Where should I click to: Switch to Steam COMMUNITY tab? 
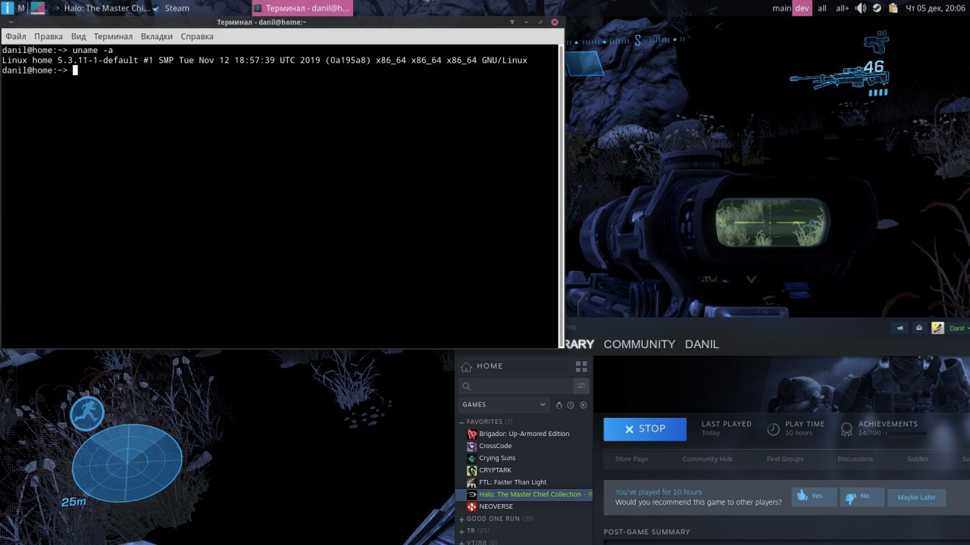pos(640,344)
